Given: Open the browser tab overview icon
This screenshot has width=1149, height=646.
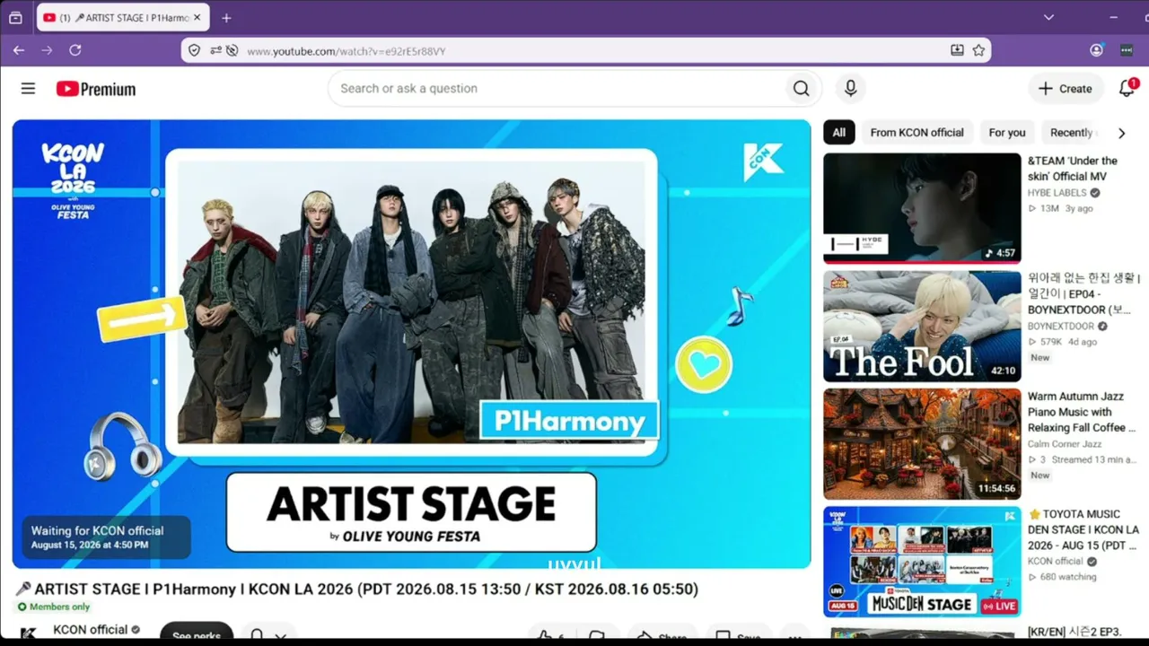Looking at the screenshot, I should pyautogui.click(x=15, y=18).
